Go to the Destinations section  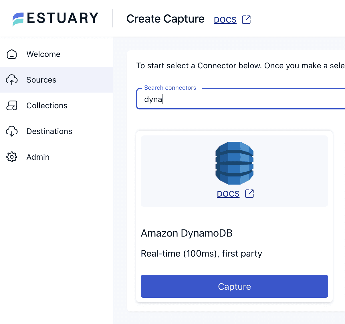[x=49, y=131]
